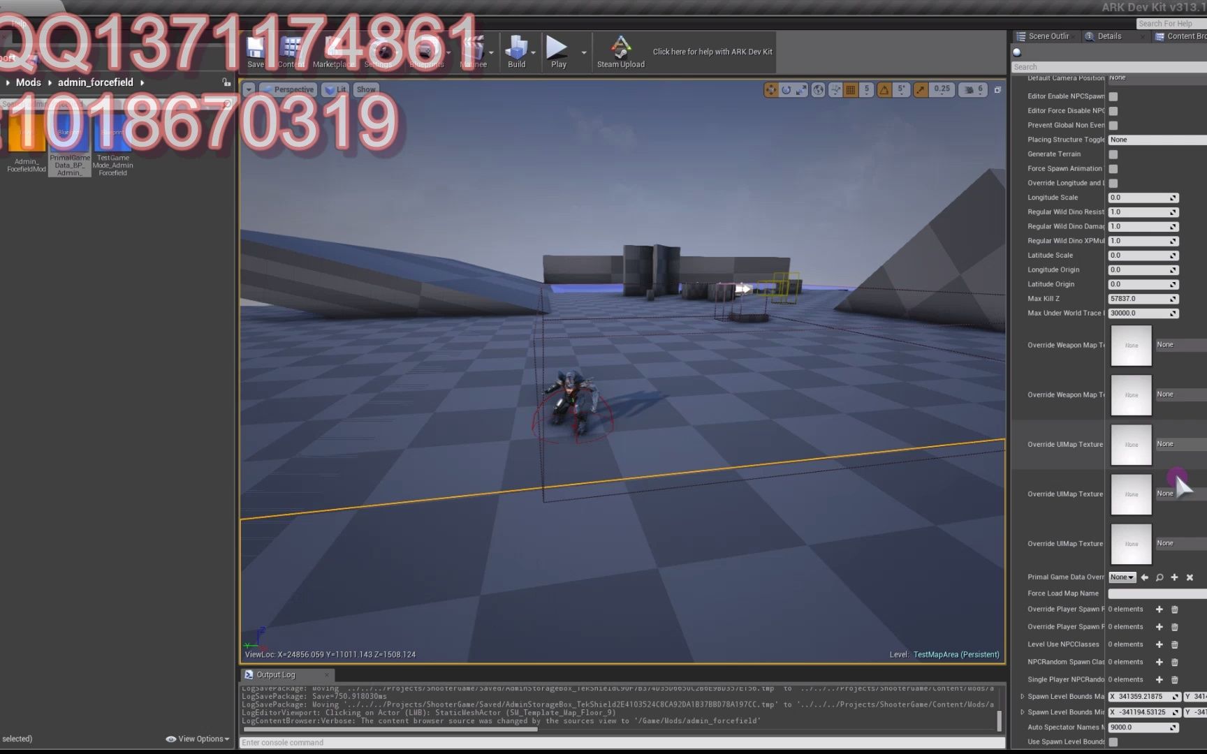The width and height of the screenshot is (1207, 754).
Task: Open the Blueprints toolbar icon
Action: tap(427, 49)
